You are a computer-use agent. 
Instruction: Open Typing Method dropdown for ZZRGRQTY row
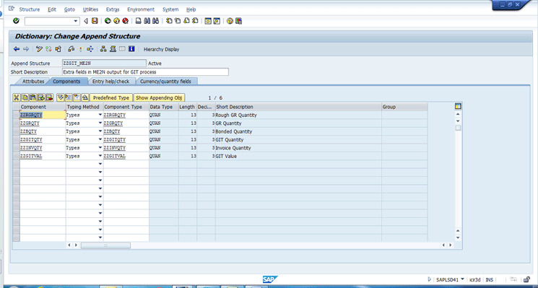pos(100,115)
